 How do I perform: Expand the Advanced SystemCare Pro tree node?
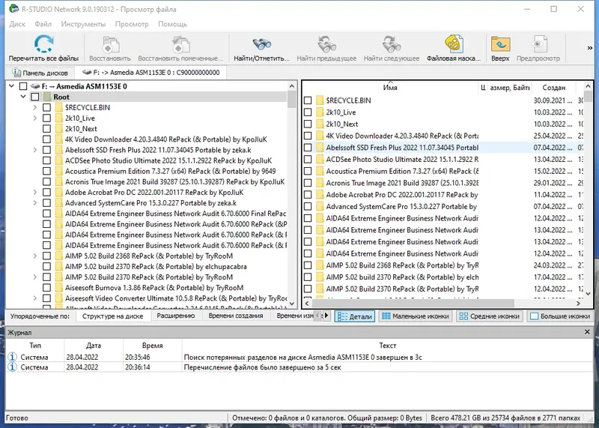coord(35,203)
